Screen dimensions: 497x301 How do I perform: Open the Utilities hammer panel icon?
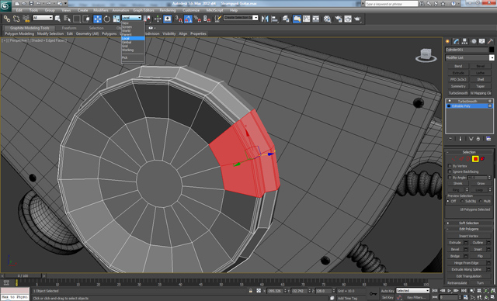click(490, 41)
